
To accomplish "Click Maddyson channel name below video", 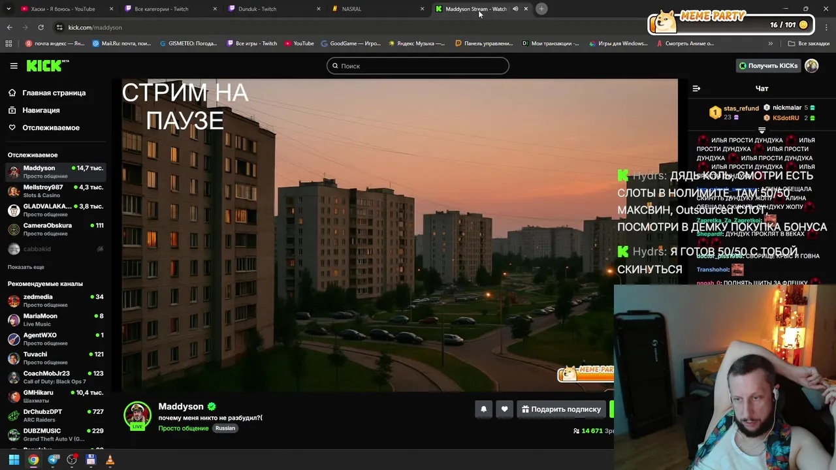I will (x=181, y=407).
